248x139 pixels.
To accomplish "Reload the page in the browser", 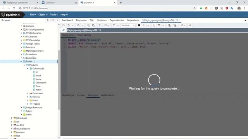I will 14,8.
